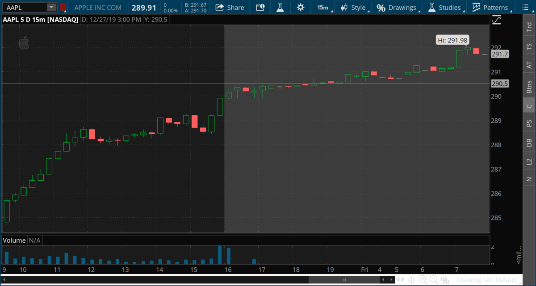Select the C sidebar tab
The width and height of the screenshot is (536, 286).
[x=529, y=106]
